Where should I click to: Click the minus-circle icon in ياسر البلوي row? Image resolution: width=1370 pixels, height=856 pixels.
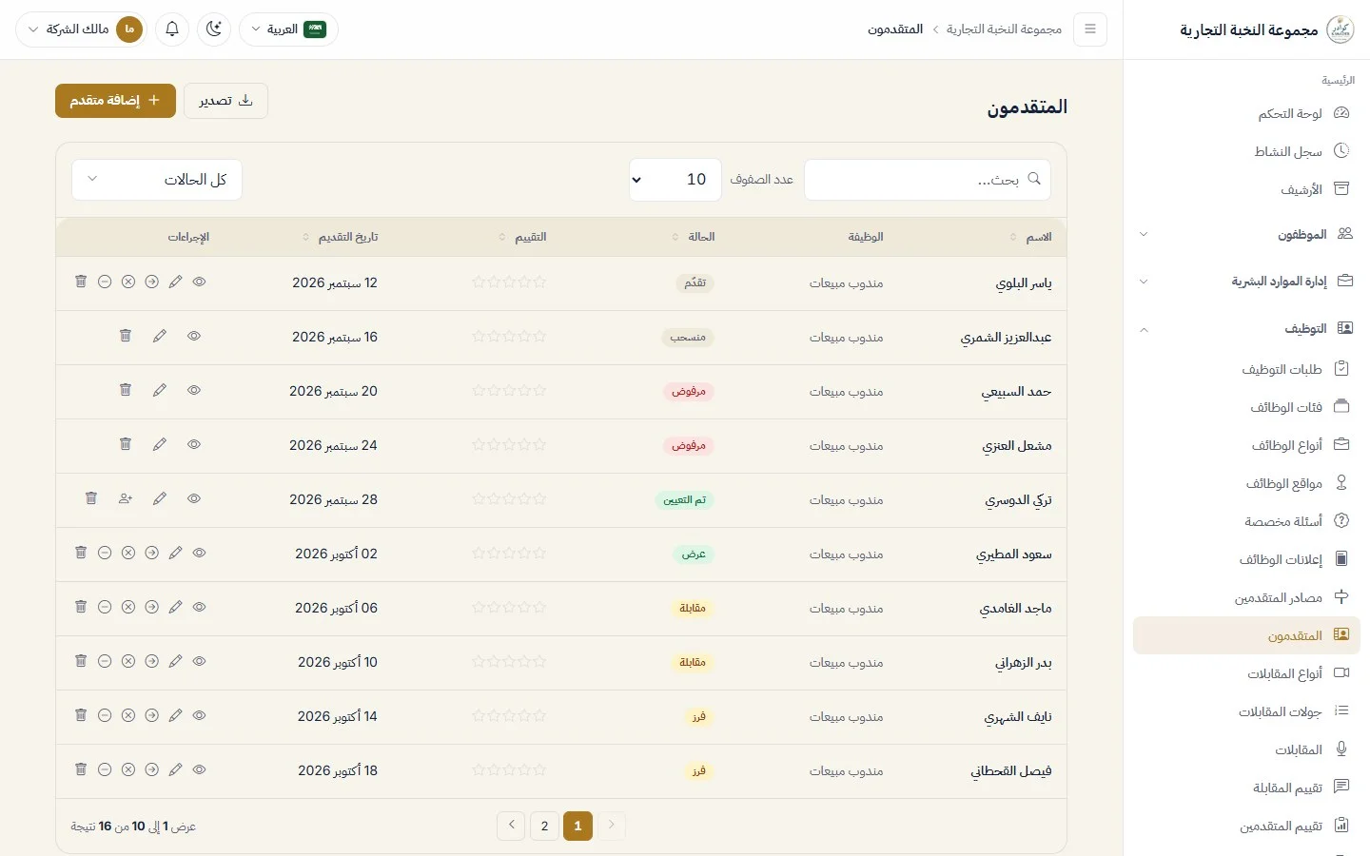[105, 282]
